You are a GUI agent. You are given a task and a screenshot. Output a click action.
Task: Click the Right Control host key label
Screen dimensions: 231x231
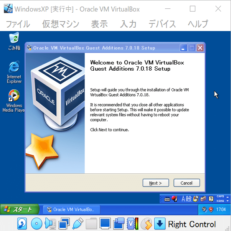192,224
